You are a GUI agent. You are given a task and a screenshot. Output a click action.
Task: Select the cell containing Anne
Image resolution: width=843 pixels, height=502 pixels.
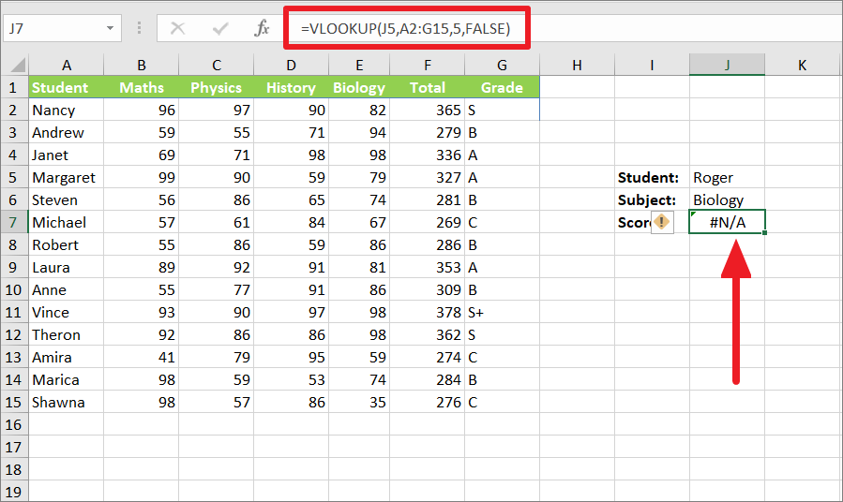coord(67,290)
